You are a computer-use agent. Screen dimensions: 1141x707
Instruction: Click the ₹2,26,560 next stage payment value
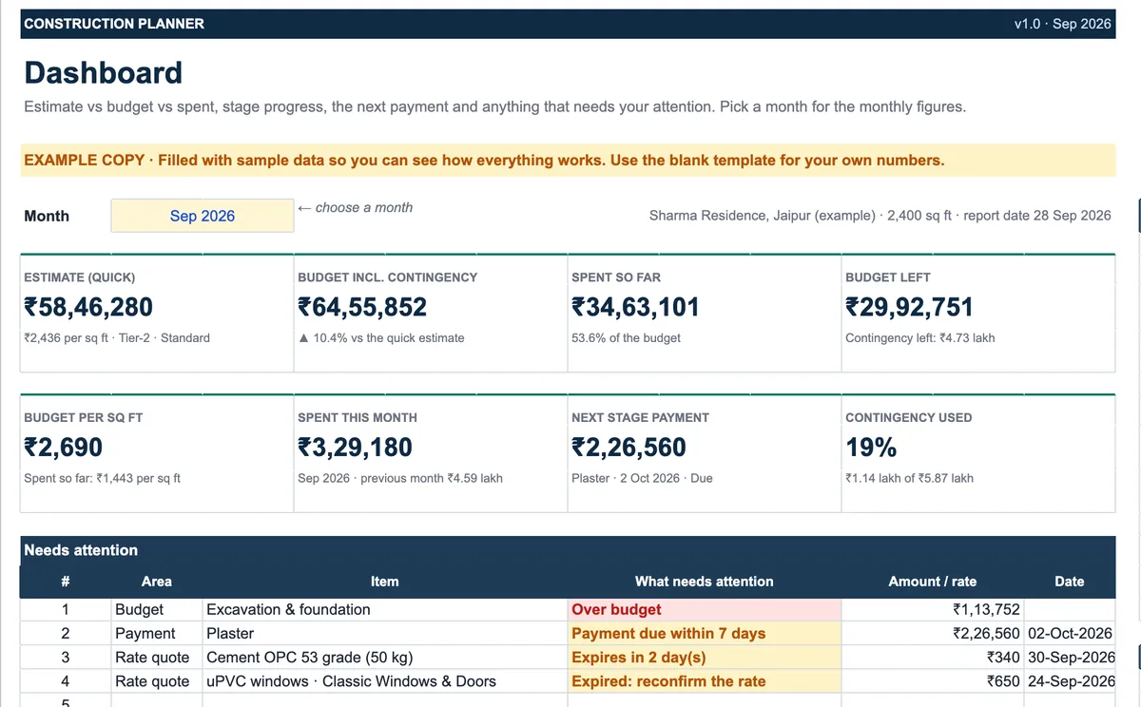coord(629,448)
